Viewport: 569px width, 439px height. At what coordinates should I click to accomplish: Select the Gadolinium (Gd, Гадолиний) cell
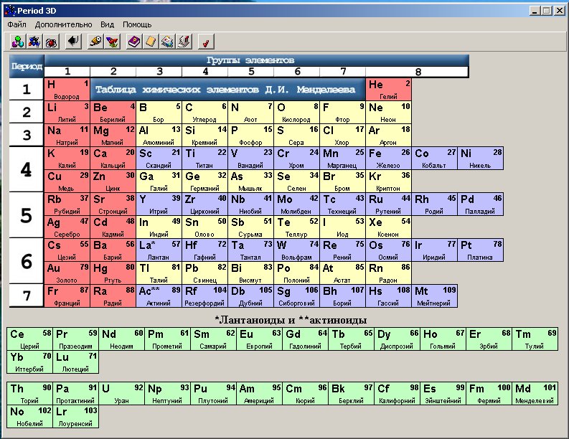click(305, 339)
